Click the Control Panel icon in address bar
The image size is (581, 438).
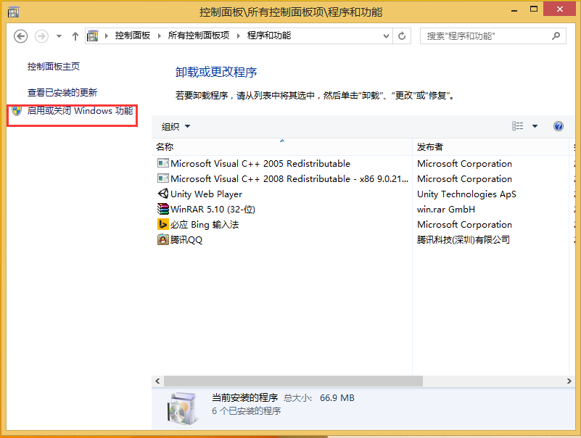click(92, 36)
